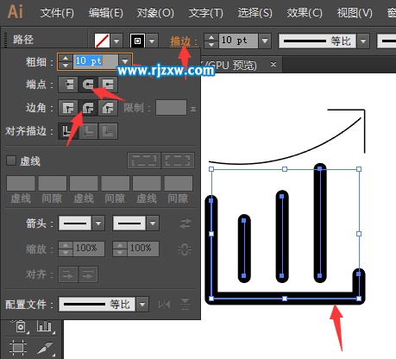Place arrow tip at path end
The image size is (396, 359).
(x=88, y=275)
